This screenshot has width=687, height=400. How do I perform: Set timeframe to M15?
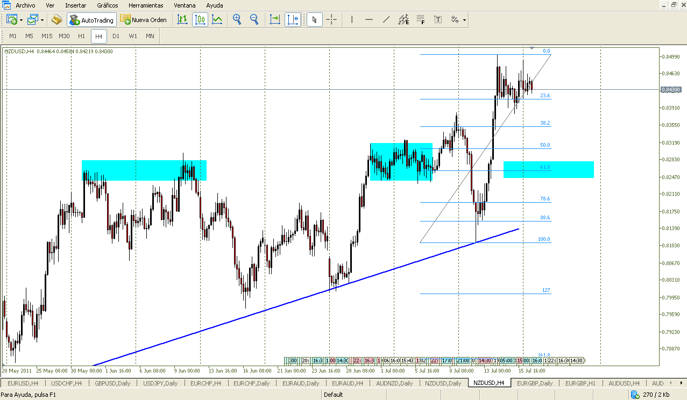pyautogui.click(x=47, y=37)
